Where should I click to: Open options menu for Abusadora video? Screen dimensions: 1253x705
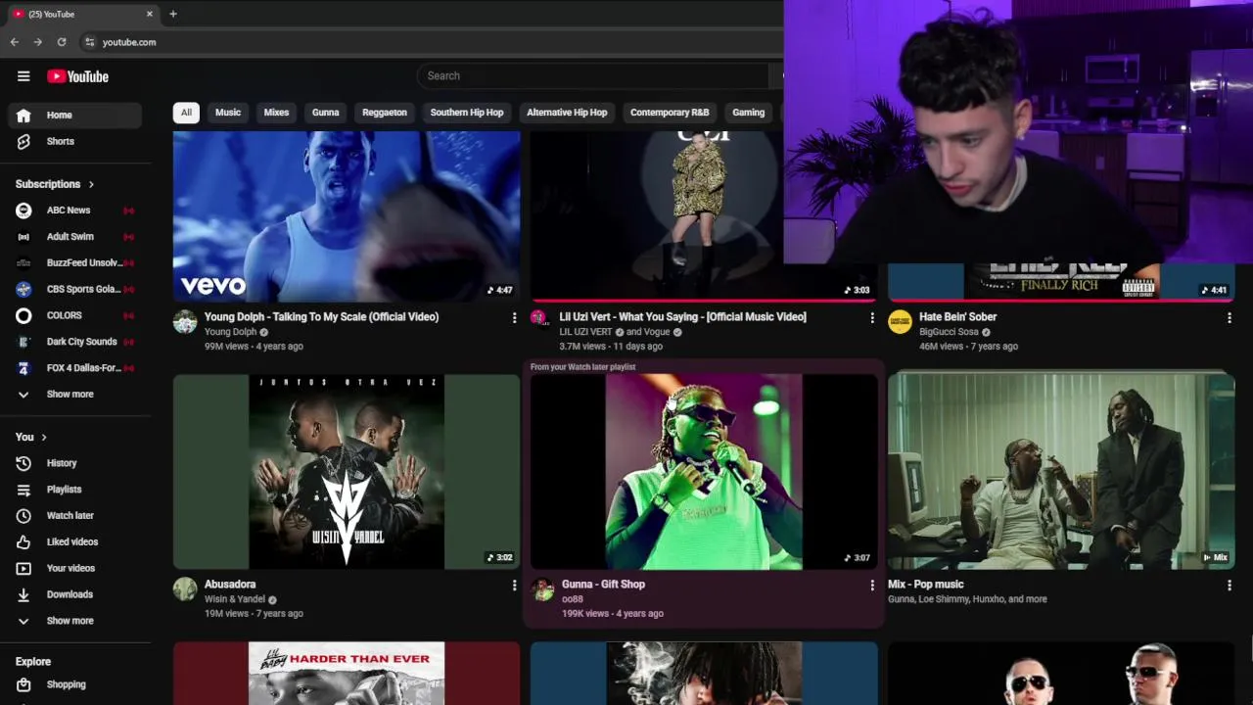click(514, 585)
